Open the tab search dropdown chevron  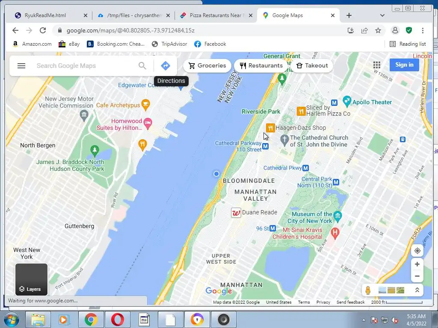382,15
